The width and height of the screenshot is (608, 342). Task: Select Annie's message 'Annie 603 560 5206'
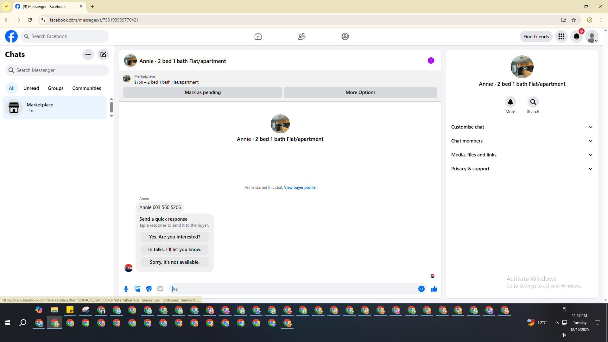160,207
